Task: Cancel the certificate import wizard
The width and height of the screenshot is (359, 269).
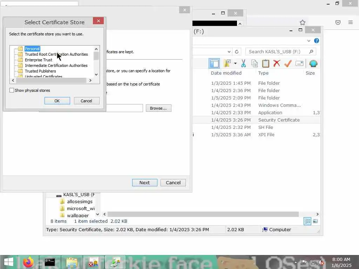Action: point(173,182)
